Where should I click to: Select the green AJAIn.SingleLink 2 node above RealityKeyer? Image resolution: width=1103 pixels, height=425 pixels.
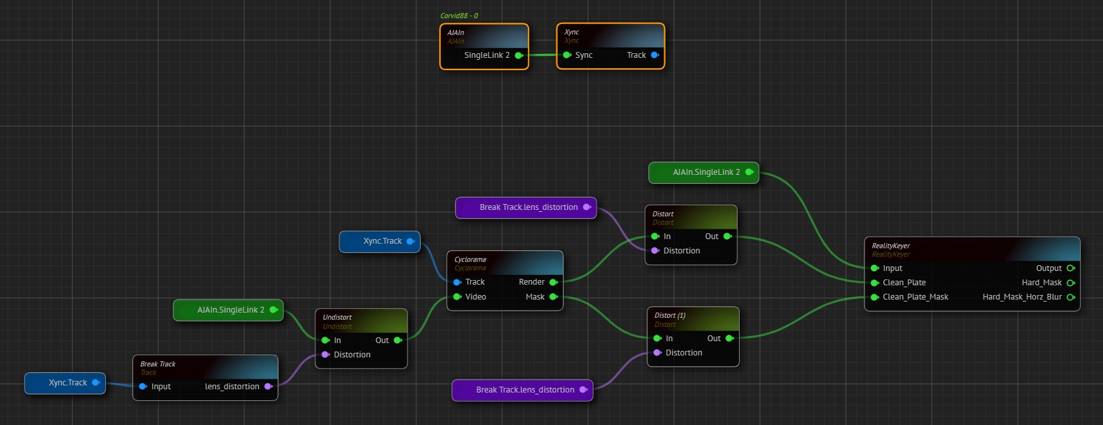[x=706, y=172]
